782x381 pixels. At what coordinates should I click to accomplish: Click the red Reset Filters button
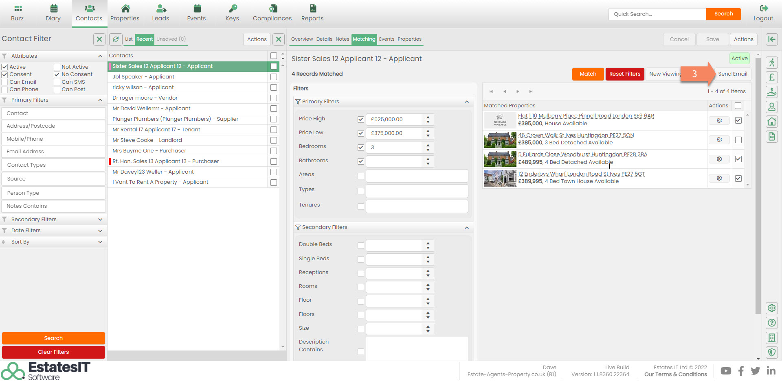[624, 74]
